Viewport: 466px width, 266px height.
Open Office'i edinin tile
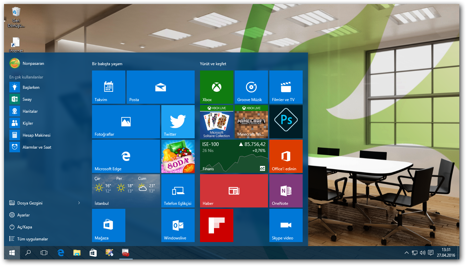coord(286,156)
